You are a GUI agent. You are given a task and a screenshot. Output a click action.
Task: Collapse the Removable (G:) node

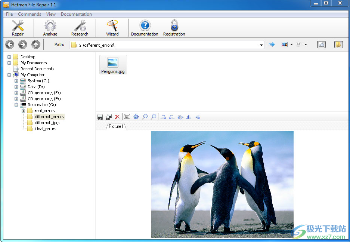tap(16, 105)
